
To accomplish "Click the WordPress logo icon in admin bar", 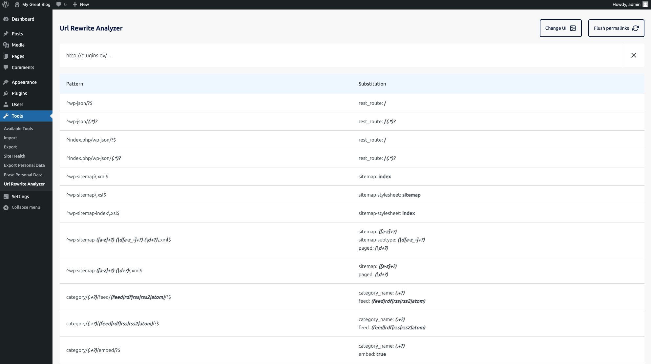I will (x=6, y=4).
